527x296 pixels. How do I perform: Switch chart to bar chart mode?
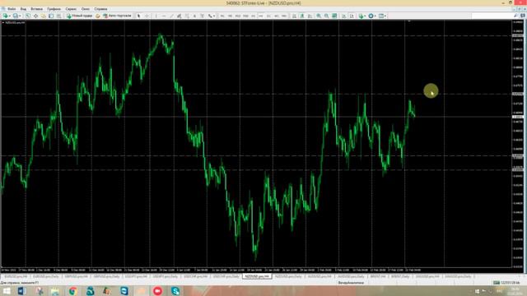(x=294, y=16)
